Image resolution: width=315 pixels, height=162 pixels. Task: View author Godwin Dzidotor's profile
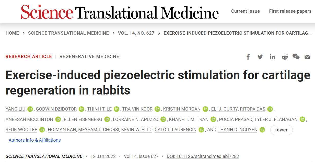click(56, 109)
